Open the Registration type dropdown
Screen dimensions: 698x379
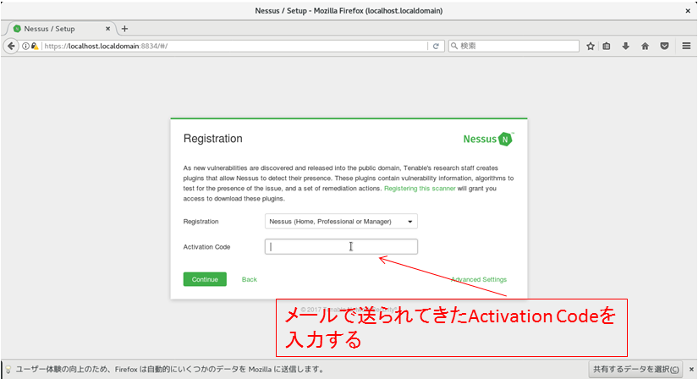click(341, 222)
